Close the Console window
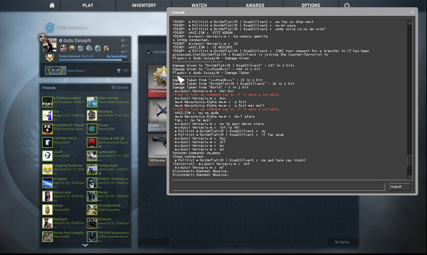Screen dimensions: 427x255 coord(412,12)
